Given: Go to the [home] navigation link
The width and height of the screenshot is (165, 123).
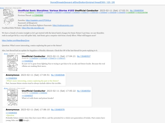Looking at the screenshot, I should pos(53,2).
